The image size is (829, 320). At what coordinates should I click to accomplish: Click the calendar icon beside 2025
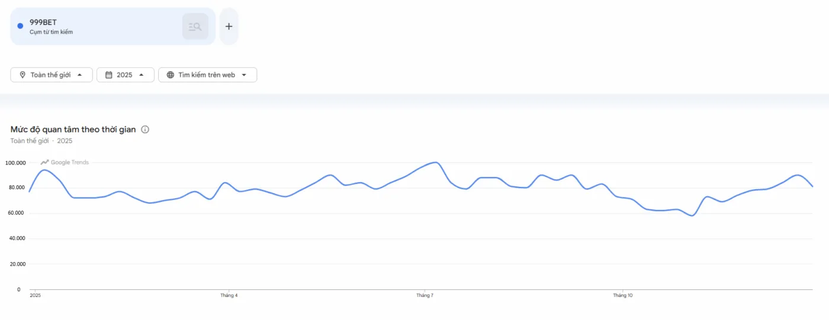point(108,75)
